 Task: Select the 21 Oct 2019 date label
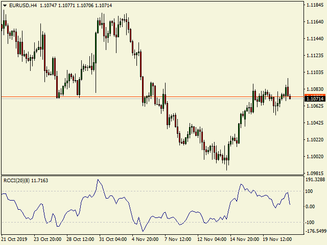pos(14,239)
